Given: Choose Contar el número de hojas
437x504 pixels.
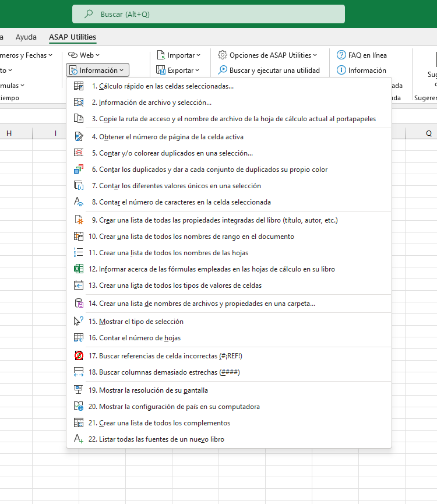Looking at the screenshot, I should [x=229, y=338].
